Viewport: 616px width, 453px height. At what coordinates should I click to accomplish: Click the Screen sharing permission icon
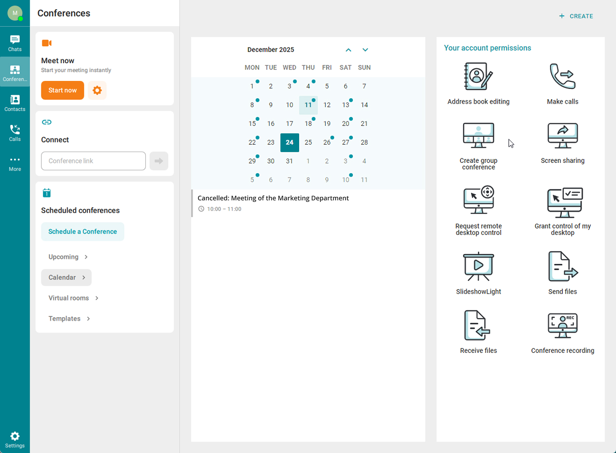(x=562, y=136)
